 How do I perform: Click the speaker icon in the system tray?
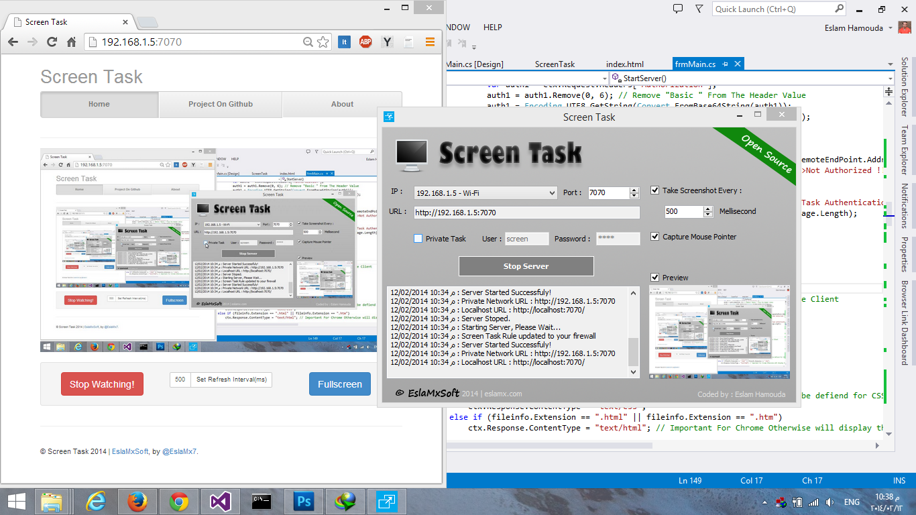click(x=829, y=502)
